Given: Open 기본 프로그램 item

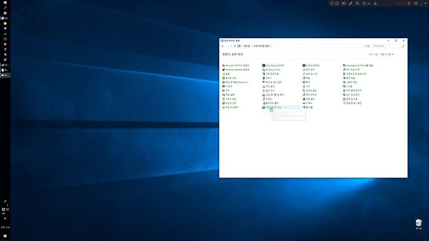Looking at the screenshot, I should tap(271, 73).
